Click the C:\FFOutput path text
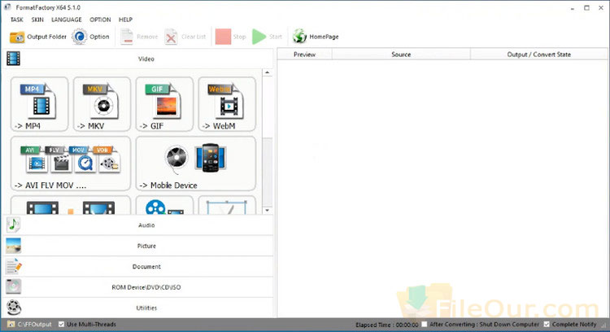The width and height of the screenshot is (610, 332). pyautogui.click(x=35, y=324)
